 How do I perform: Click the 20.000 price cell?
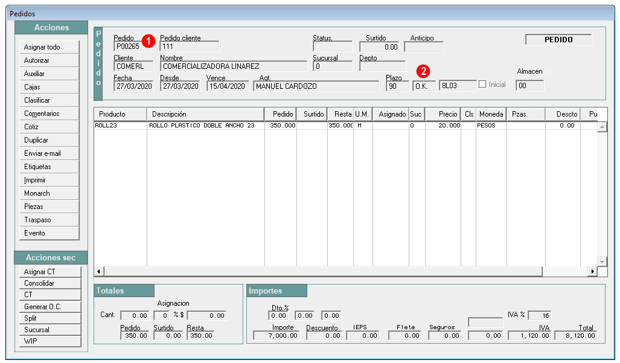tap(443, 126)
